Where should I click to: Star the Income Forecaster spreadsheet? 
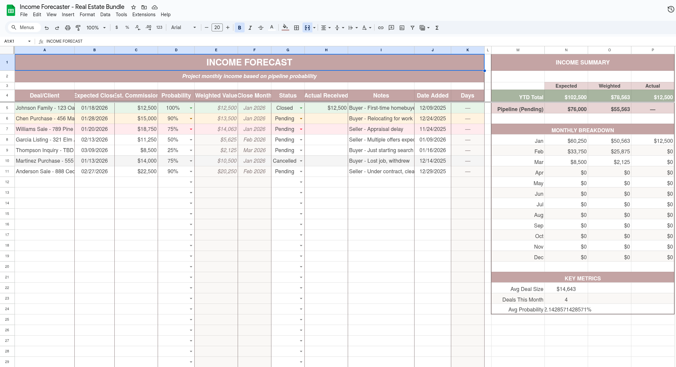tap(133, 7)
